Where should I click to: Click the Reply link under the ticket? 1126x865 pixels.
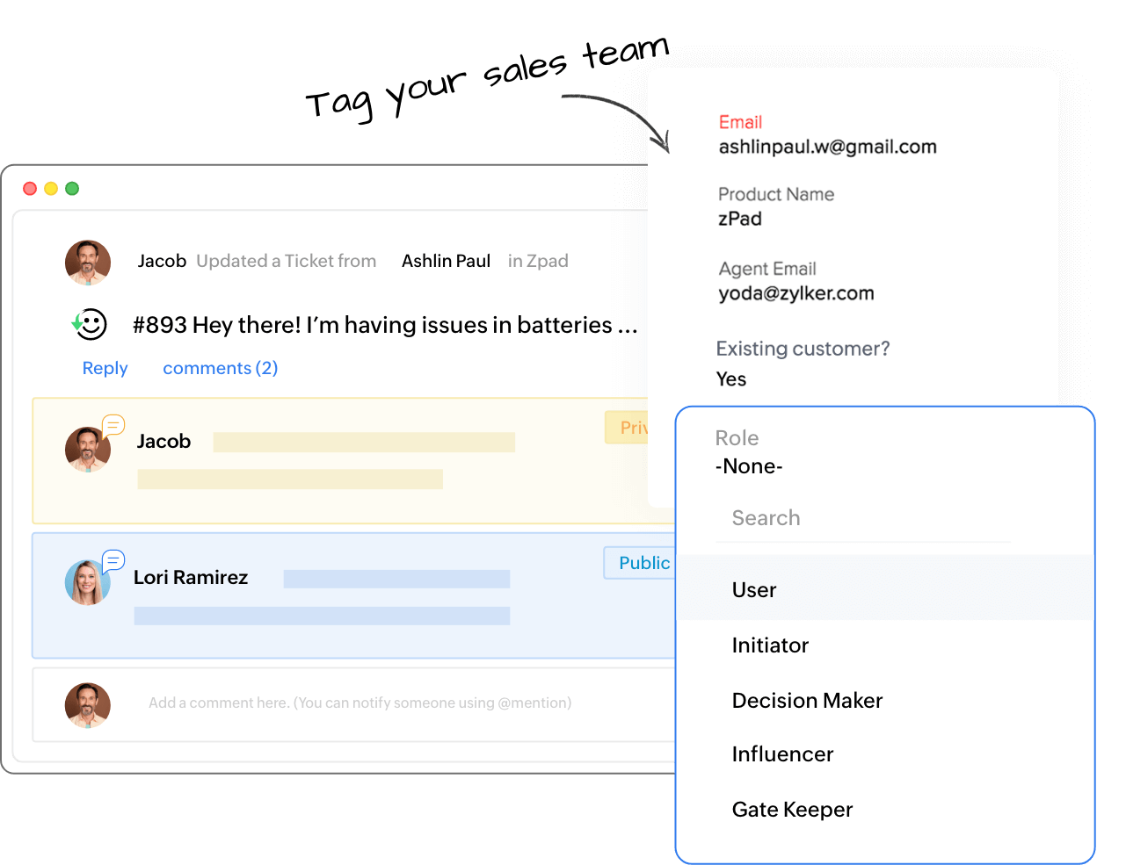tap(105, 369)
